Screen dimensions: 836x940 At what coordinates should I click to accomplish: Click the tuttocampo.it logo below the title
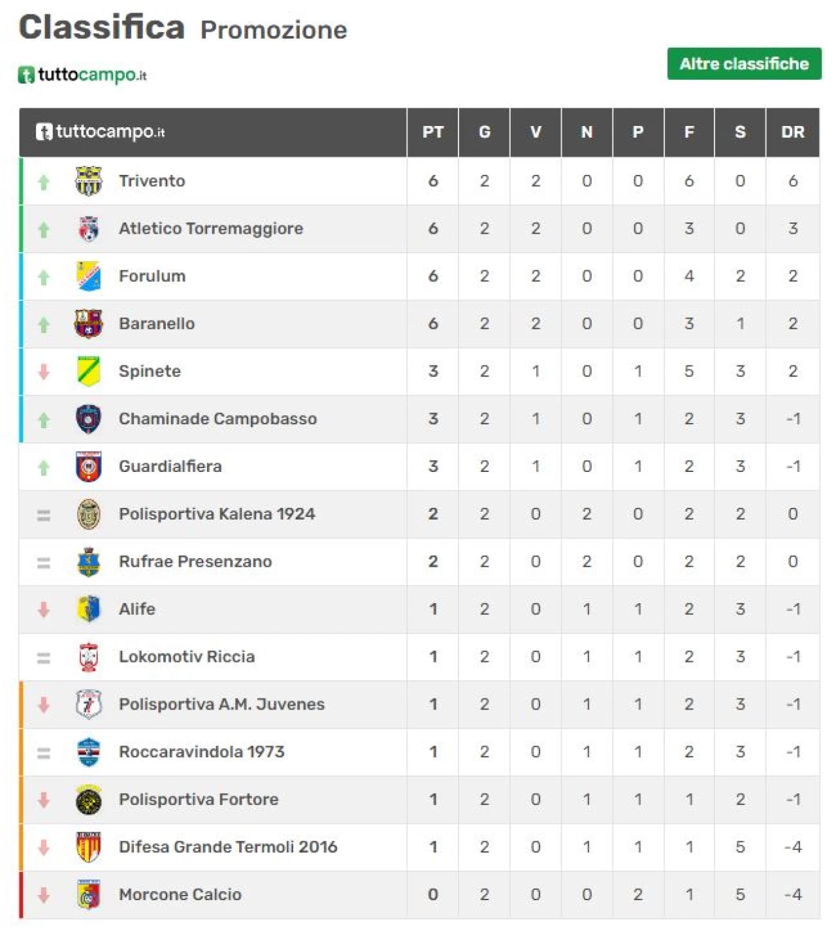[x=82, y=75]
